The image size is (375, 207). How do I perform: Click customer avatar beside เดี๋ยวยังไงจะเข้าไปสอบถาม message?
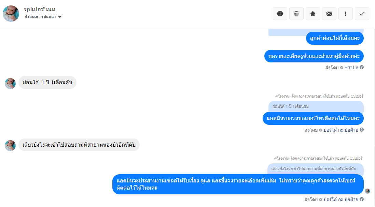(x=10, y=145)
